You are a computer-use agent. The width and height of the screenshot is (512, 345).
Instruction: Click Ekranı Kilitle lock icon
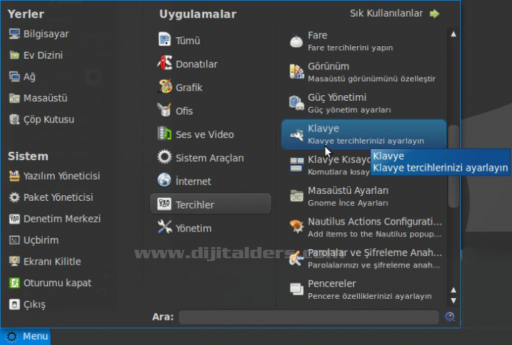coord(14,261)
